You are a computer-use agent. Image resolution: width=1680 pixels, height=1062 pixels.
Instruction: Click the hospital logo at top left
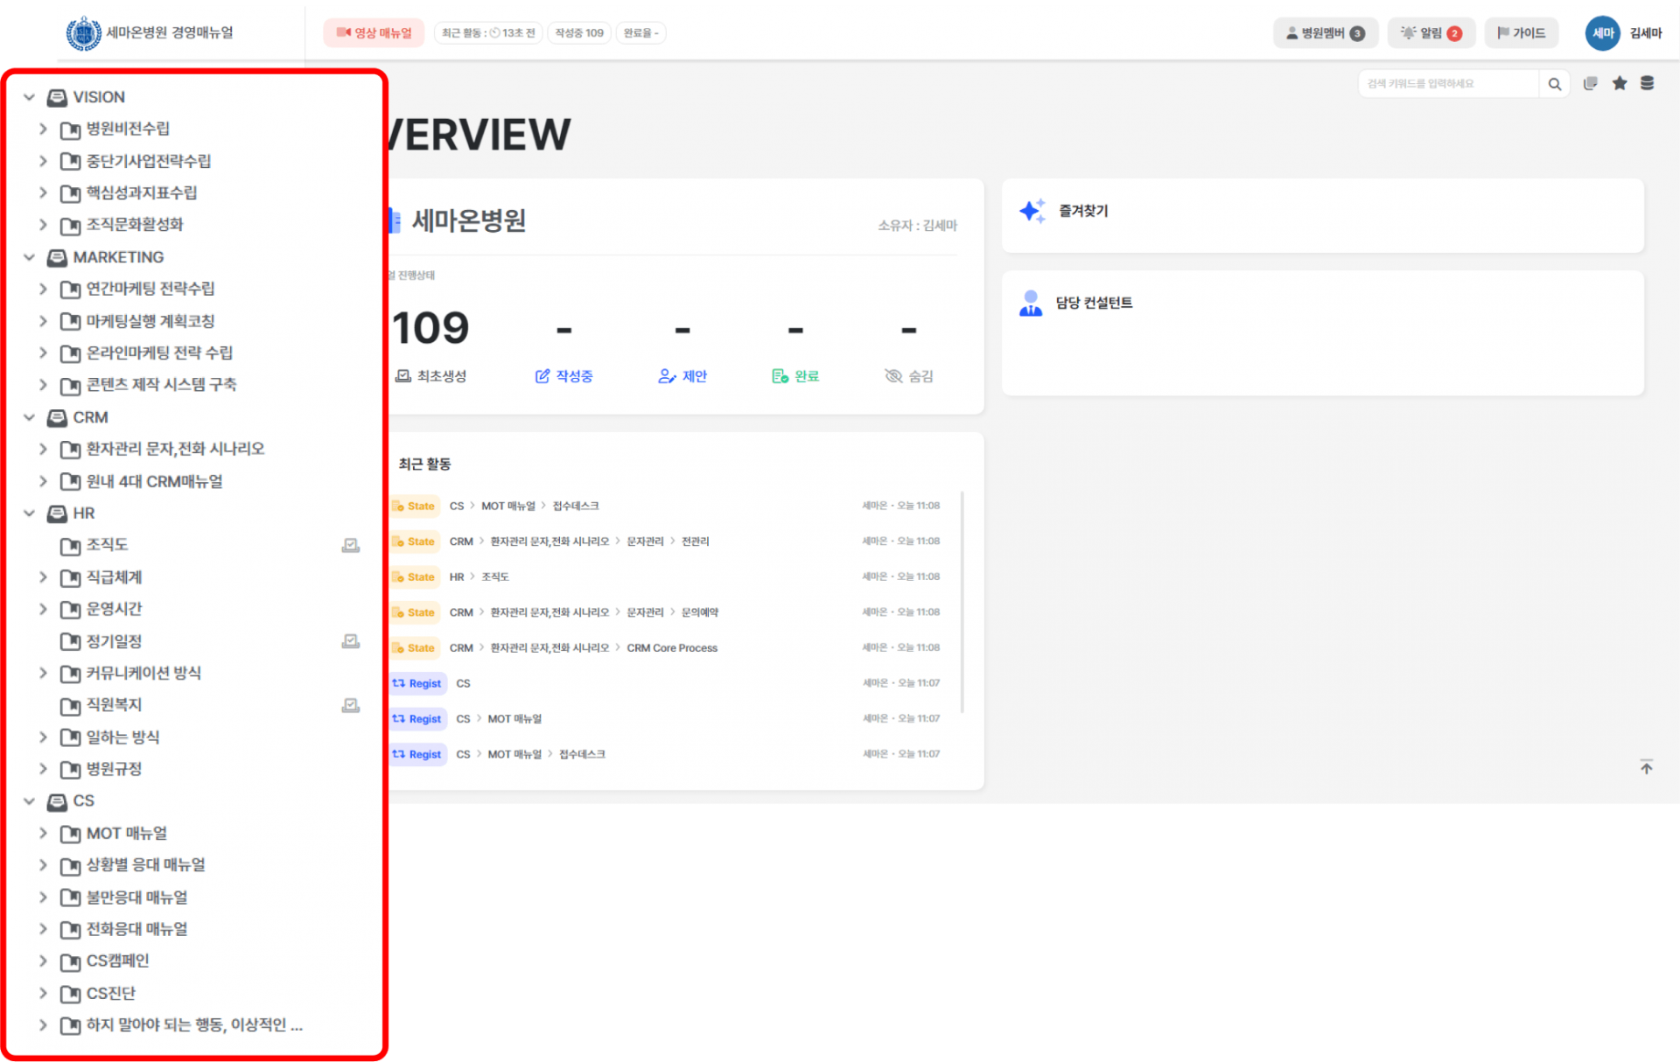pyautogui.click(x=84, y=33)
